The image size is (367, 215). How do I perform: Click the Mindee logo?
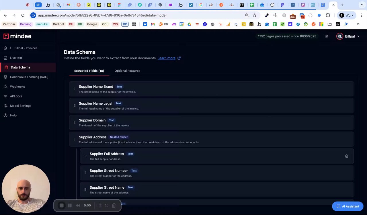click(x=17, y=36)
